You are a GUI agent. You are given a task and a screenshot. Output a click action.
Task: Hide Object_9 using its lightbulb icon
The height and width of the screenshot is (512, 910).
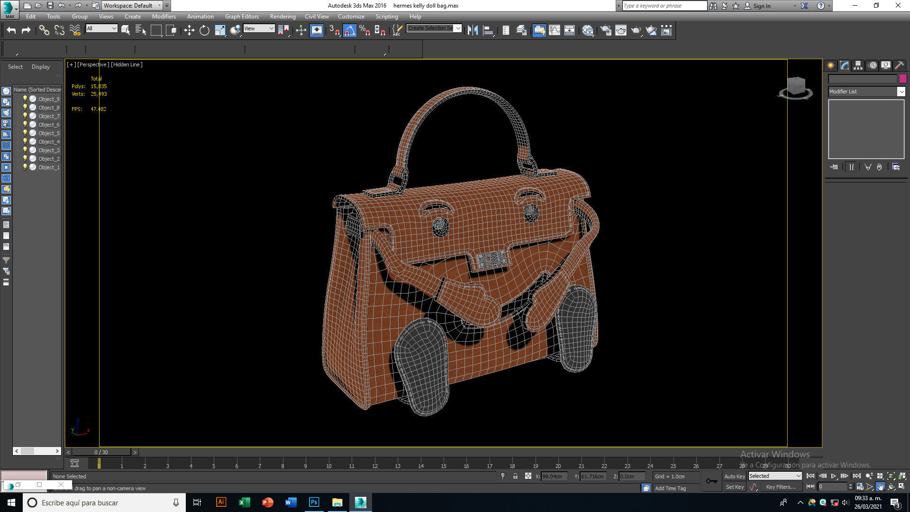(x=25, y=99)
